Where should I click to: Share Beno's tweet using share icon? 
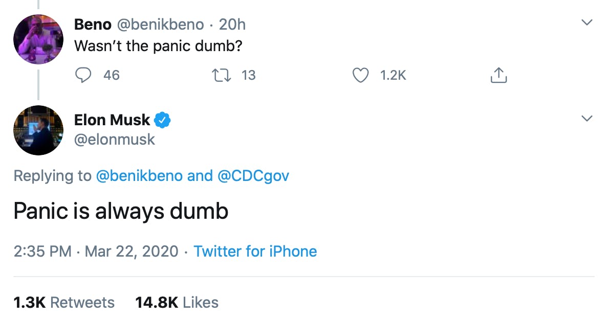[498, 76]
